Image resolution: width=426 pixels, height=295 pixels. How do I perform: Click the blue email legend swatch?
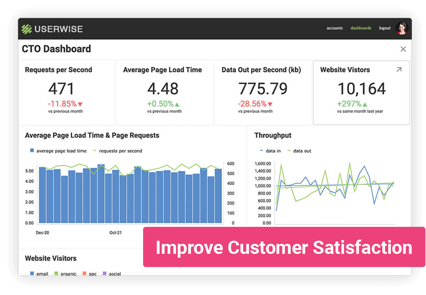pyautogui.click(x=32, y=273)
